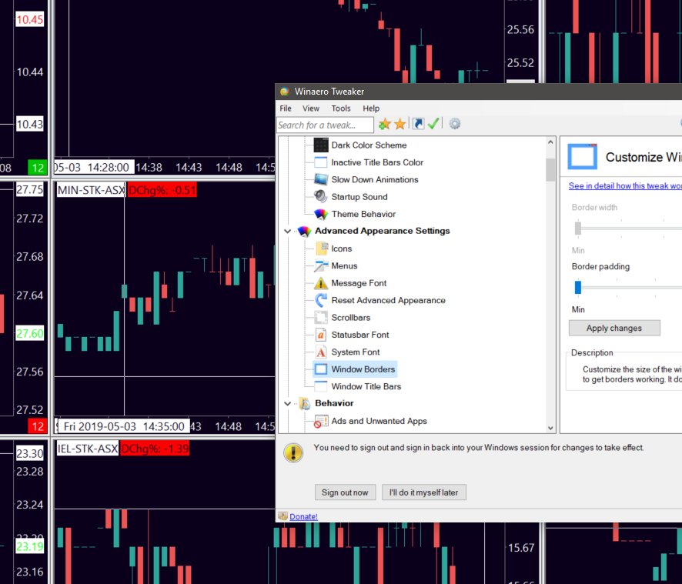This screenshot has width=682, height=584.
Task: Select the Scrollbars item
Action: point(350,318)
